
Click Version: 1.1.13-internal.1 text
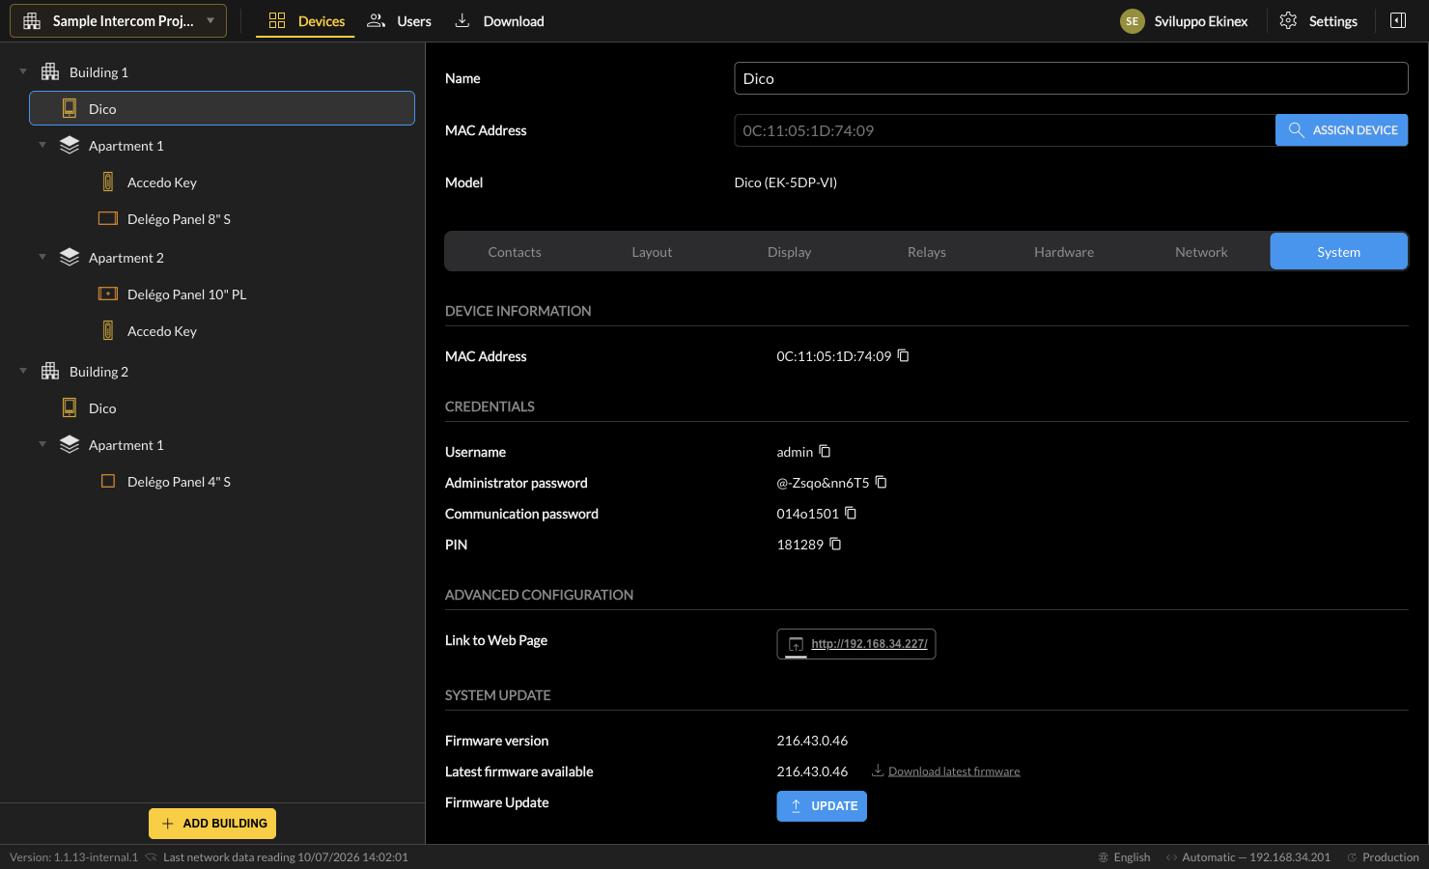tap(73, 856)
